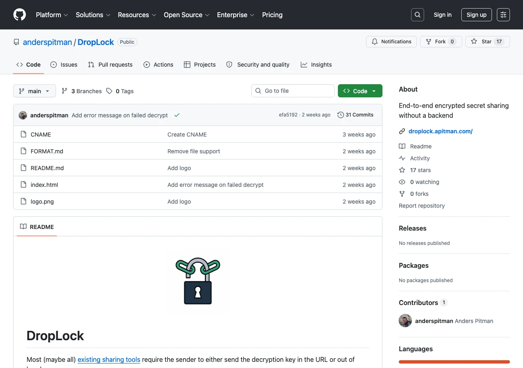Open the DropLock repository name link
Viewport: 523px width, 368px height.
96,42
